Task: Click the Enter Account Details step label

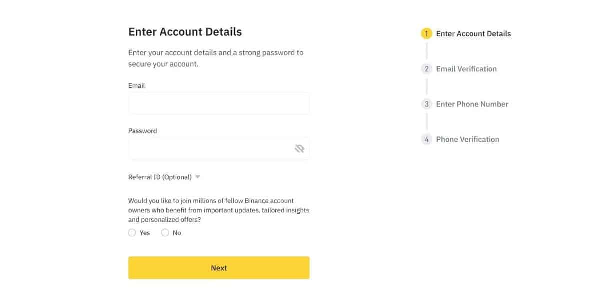Action: [473, 33]
